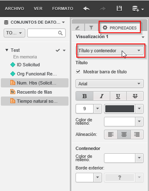Open the Título y contenedor dropdown
Image resolution: width=149 pixels, height=191 pixels.
(109, 51)
